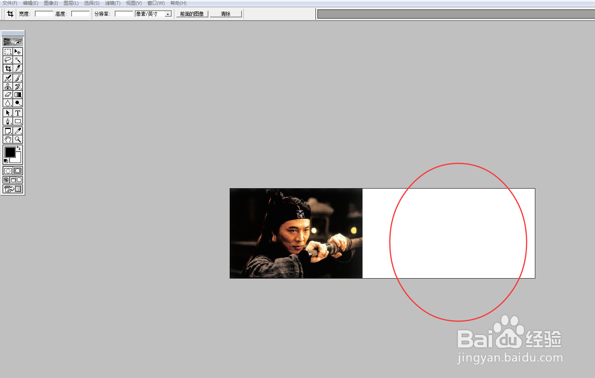Open the 图像(I) menu
Screen dimensions: 595x378
click(51, 3)
